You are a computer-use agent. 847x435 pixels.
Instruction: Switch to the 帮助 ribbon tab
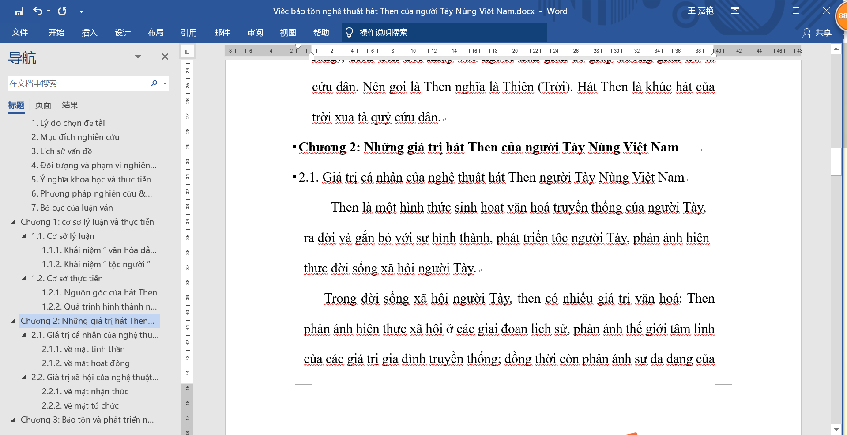click(321, 33)
